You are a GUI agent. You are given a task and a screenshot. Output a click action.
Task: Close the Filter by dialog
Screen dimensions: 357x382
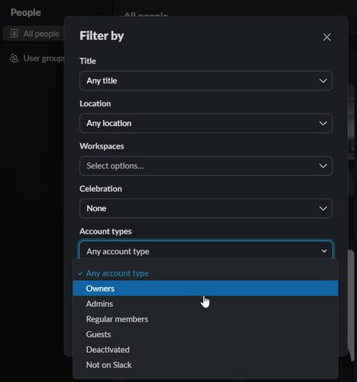pyautogui.click(x=326, y=38)
